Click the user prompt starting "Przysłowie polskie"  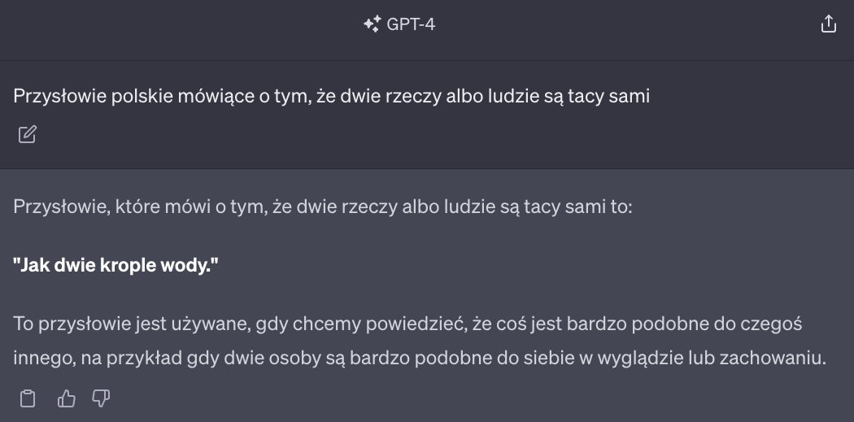tap(332, 96)
